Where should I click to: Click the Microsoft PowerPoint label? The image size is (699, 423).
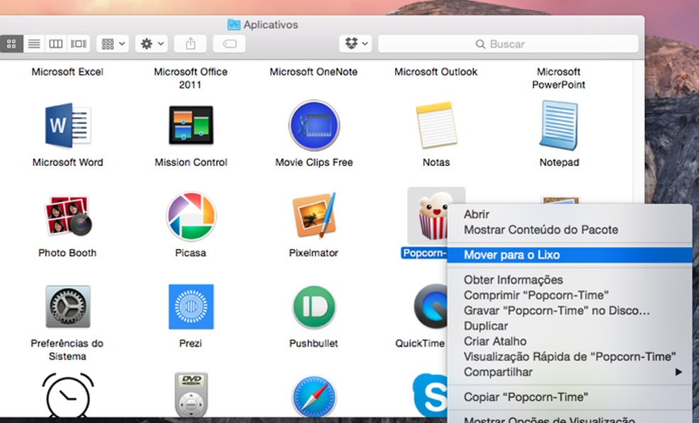click(558, 78)
